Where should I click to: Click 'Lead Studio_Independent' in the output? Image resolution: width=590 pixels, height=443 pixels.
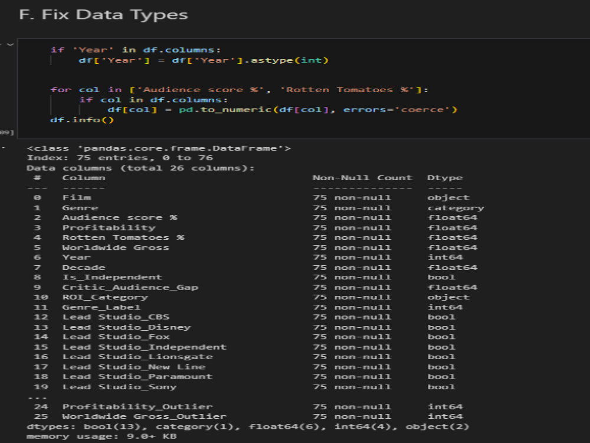click(x=145, y=347)
